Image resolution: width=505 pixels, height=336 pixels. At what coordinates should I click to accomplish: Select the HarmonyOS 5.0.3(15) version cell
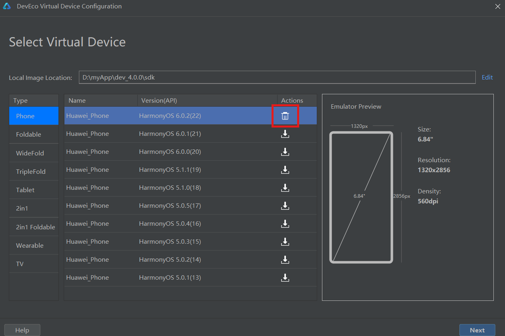tap(170, 242)
